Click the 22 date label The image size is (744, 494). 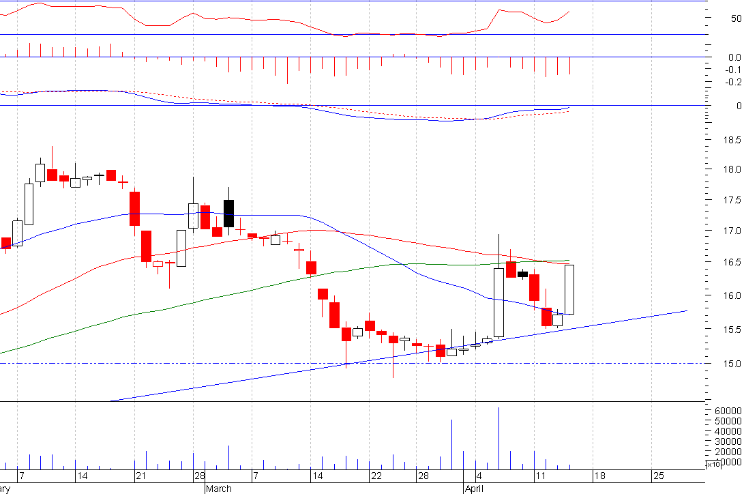coord(376,476)
